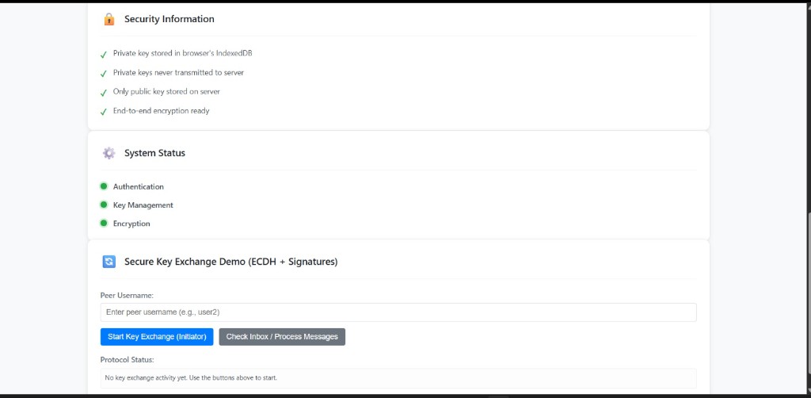This screenshot has width=811, height=398.
Task: Click the green dot beside Key Management
Action: click(x=104, y=205)
